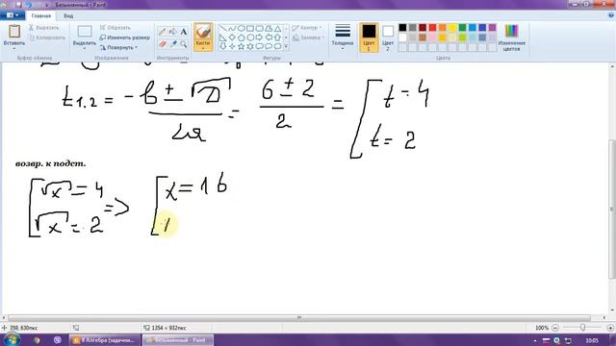
Task: Choose the curve shape
Action: pyautogui.click(x=232, y=29)
